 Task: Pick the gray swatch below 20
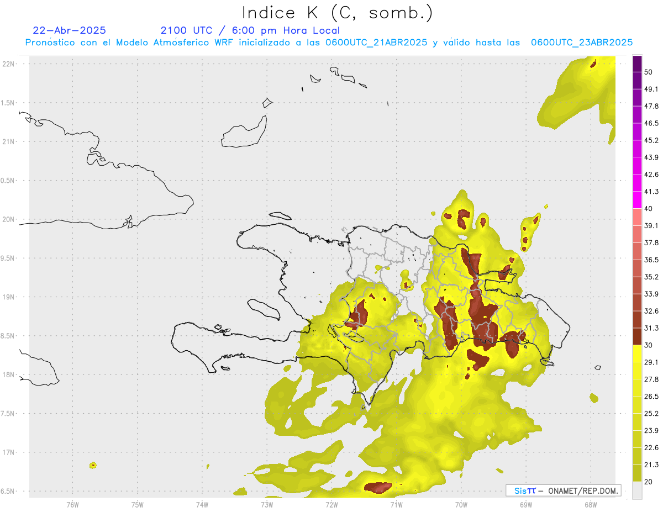[x=638, y=490]
